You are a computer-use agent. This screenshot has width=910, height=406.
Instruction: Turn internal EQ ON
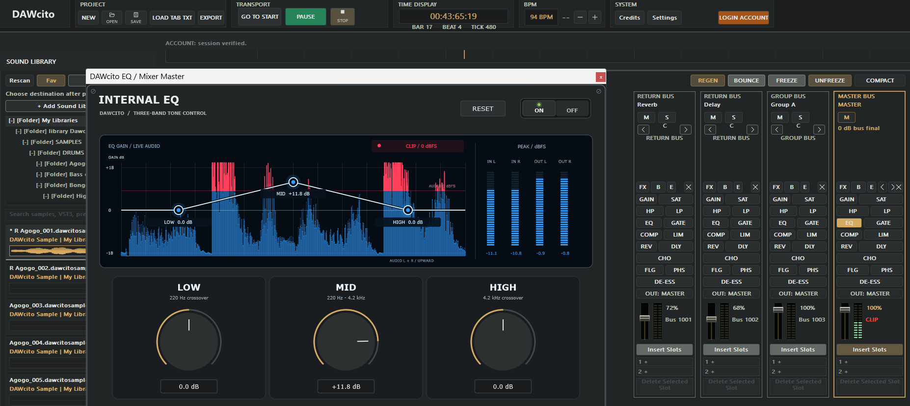pos(539,108)
